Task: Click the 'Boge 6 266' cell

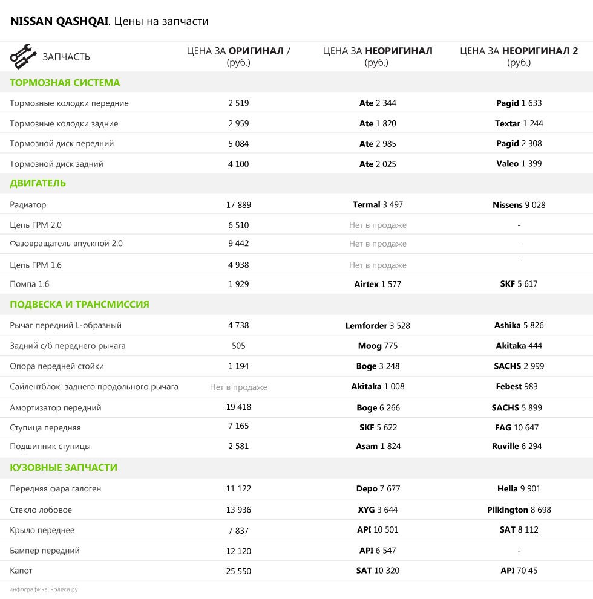Action: [378, 408]
